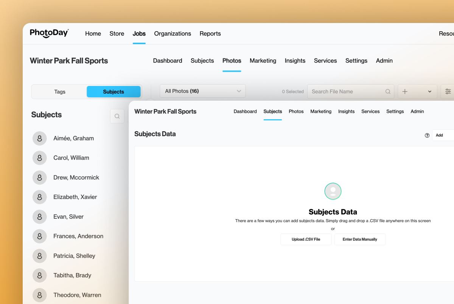Click Tabitha, Brady avatar icon

click(40, 276)
